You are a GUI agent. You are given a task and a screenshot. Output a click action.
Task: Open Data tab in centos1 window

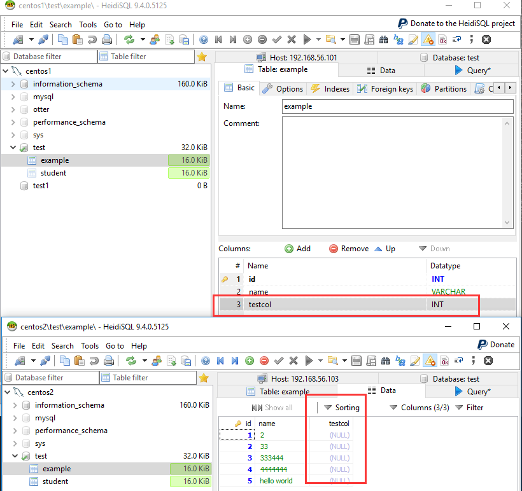coord(381,71)
